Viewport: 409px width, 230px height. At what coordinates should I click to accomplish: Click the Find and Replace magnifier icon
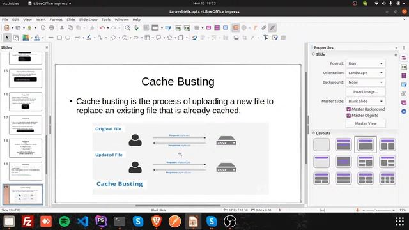coord(127,27)
